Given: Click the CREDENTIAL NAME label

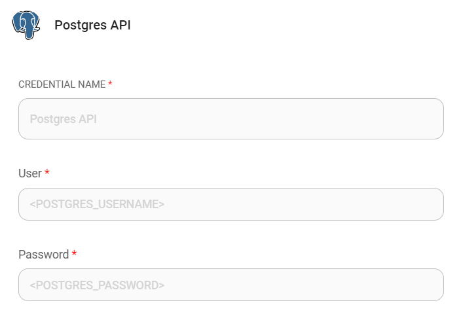Looking at the screenshot, I should [x=62, y=84].
